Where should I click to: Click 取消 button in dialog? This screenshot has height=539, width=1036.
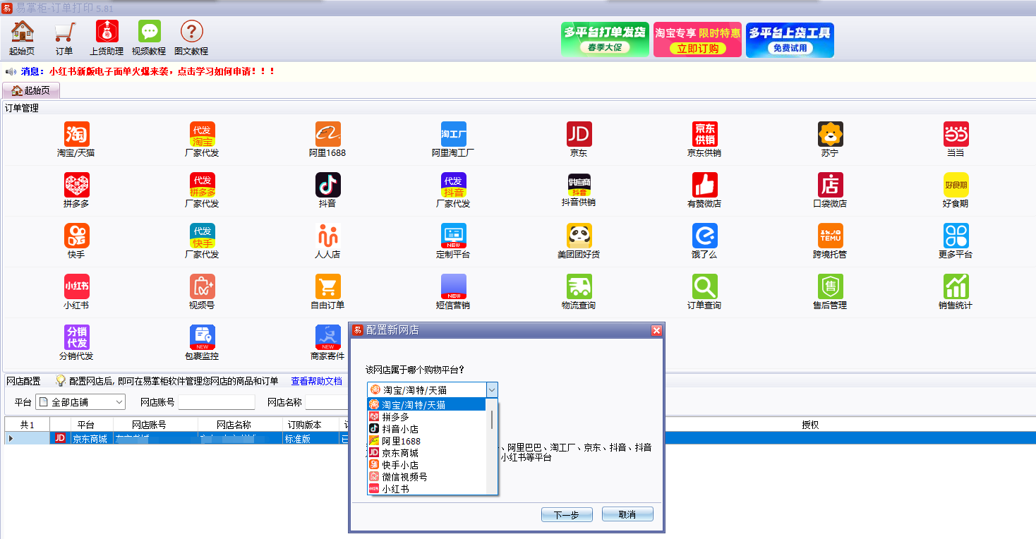[627, 514]
